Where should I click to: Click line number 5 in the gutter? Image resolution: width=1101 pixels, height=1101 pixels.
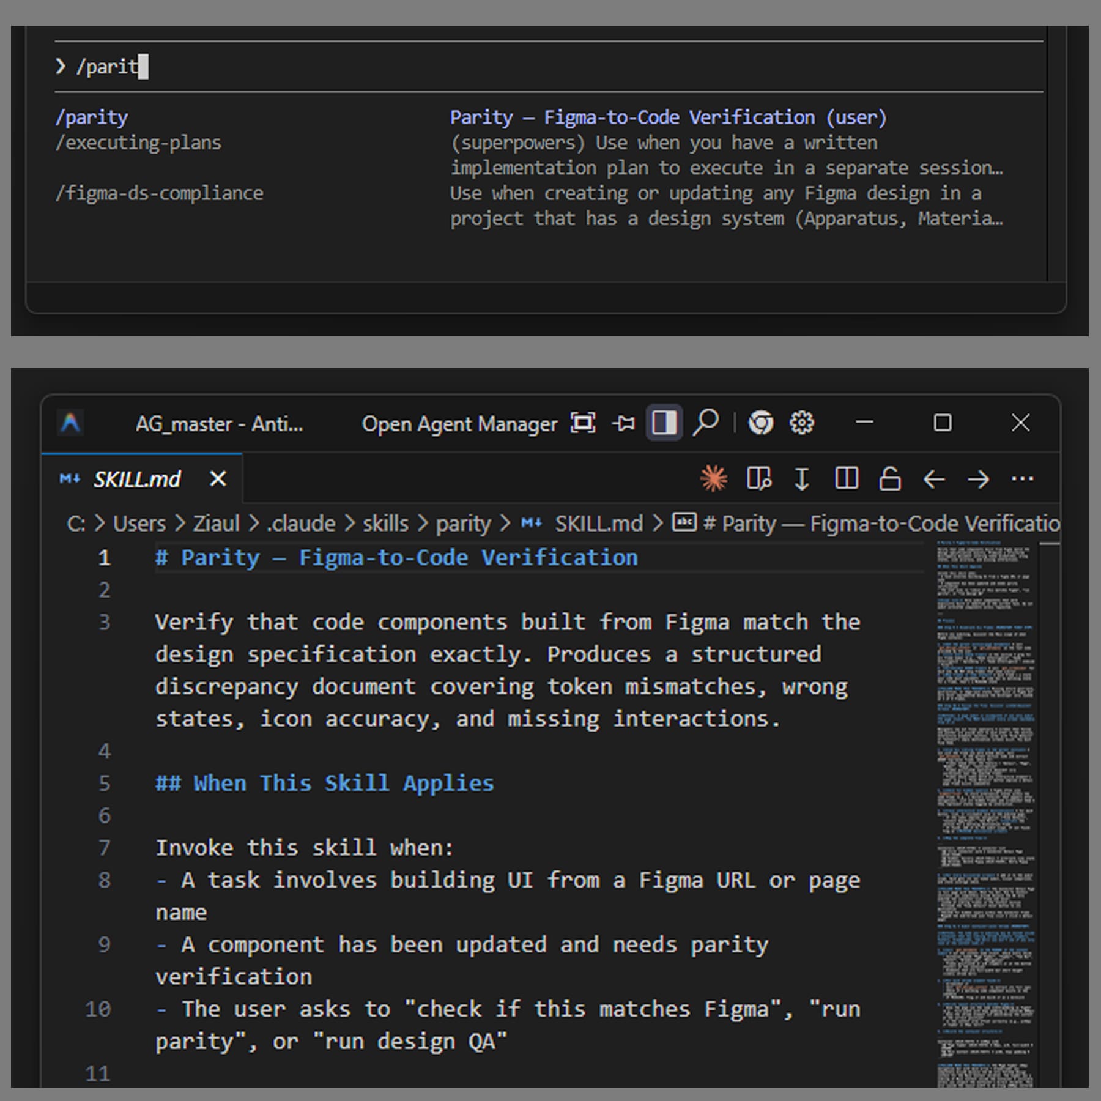tap(105, 783)
